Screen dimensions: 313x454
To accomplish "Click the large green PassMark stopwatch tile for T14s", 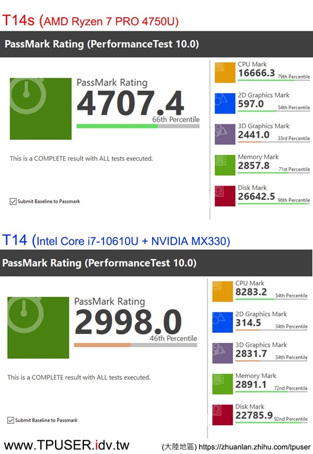I will click(x=41, y=109).
